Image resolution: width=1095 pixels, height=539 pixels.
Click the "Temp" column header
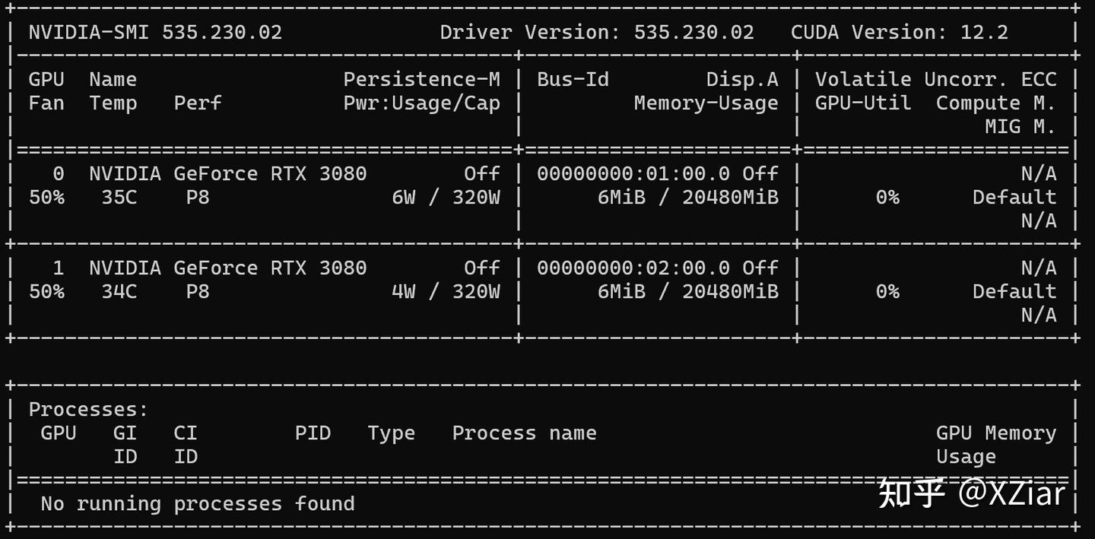[113, 103]
